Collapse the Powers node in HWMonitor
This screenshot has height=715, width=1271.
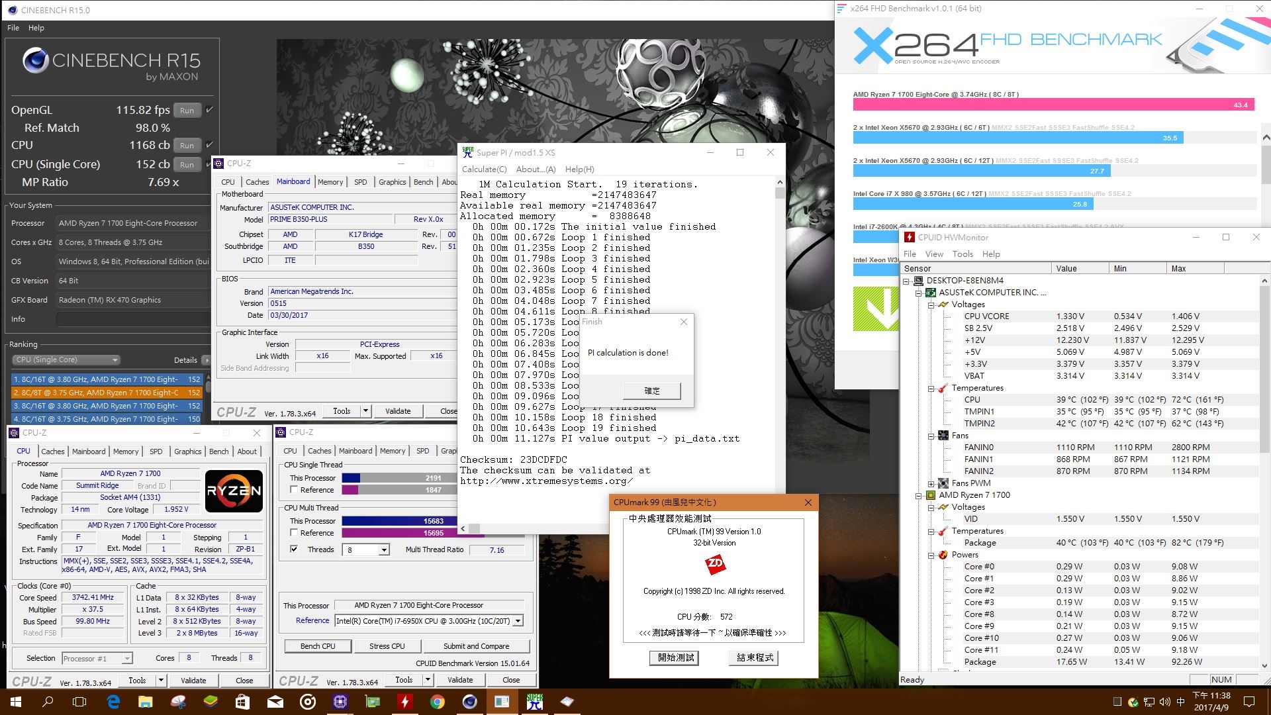coord(931,555)
